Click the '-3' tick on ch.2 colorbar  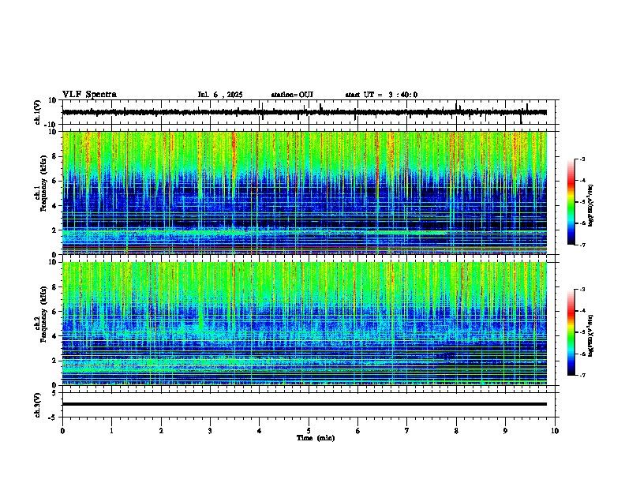[582, 290]
